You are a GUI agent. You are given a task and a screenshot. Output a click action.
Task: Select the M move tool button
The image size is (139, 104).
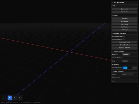pos(10,98)
